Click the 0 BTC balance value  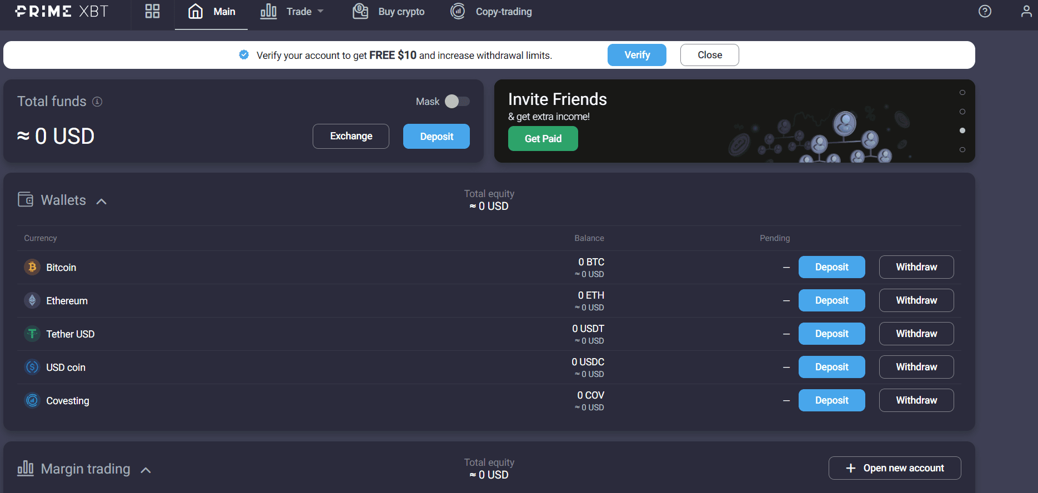click(x=591, y=262)
